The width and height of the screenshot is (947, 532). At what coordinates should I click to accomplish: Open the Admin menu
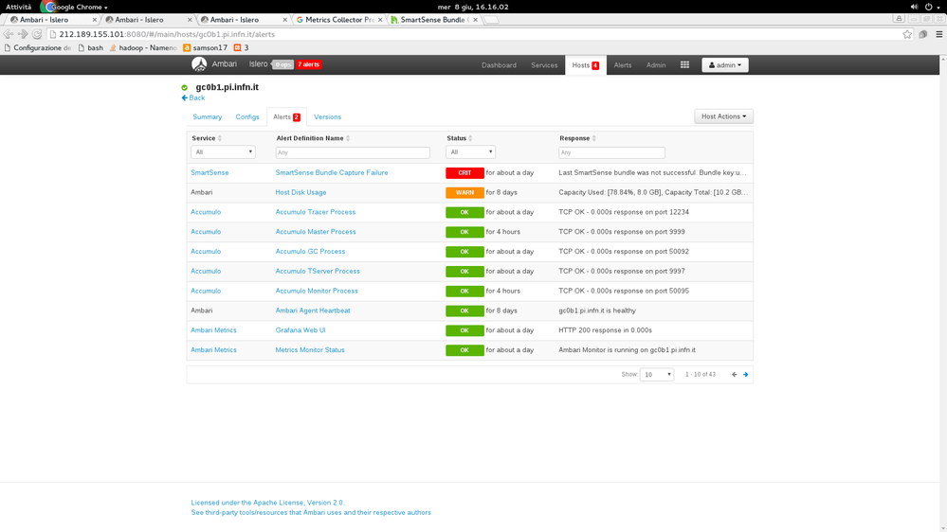[x=656, y=65]
